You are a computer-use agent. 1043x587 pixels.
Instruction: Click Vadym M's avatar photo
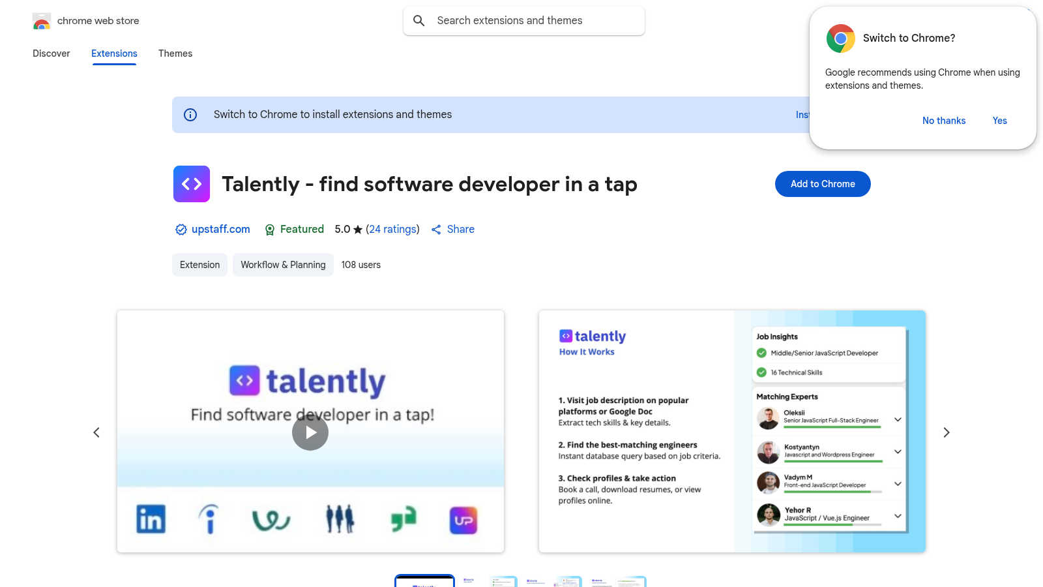(x=769, y=483)
